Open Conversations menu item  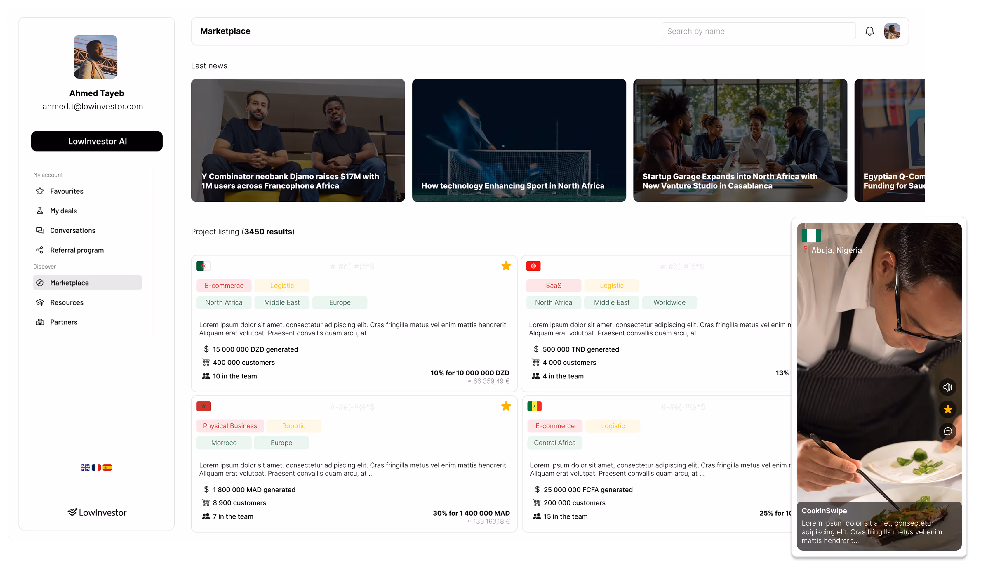[87, 231]
